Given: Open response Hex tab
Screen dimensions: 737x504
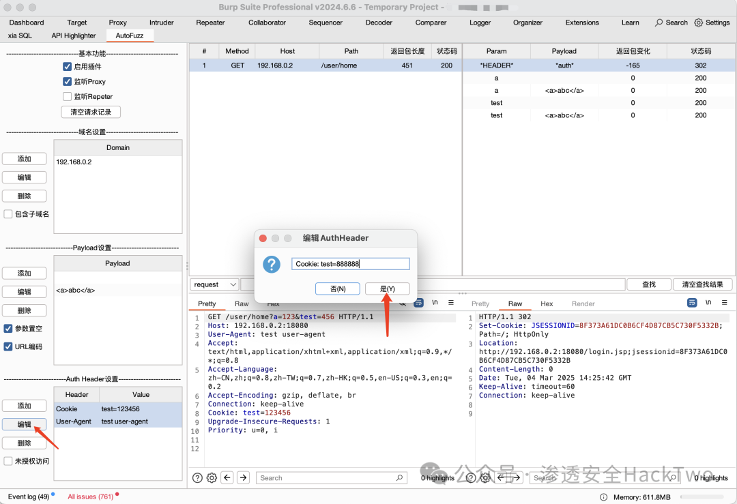Looking at the screenshot, I should (x=547, y=304).
